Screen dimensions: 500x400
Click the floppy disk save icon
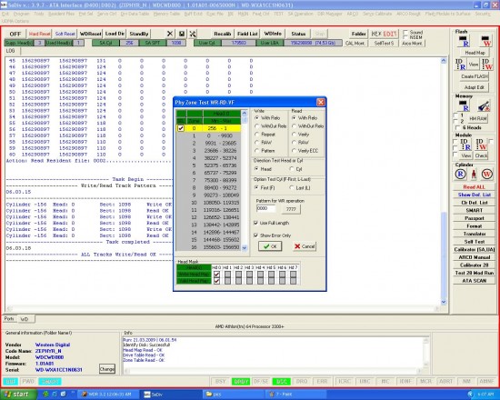pyautogui.click(x=182, y=34)
